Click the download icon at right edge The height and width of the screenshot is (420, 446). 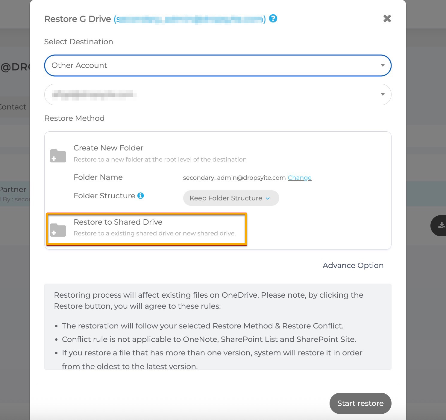point(441,226)
